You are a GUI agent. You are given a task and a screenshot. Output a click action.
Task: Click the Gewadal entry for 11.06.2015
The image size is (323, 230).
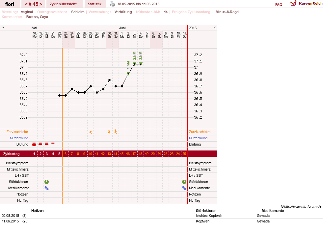tap(264, 221)
